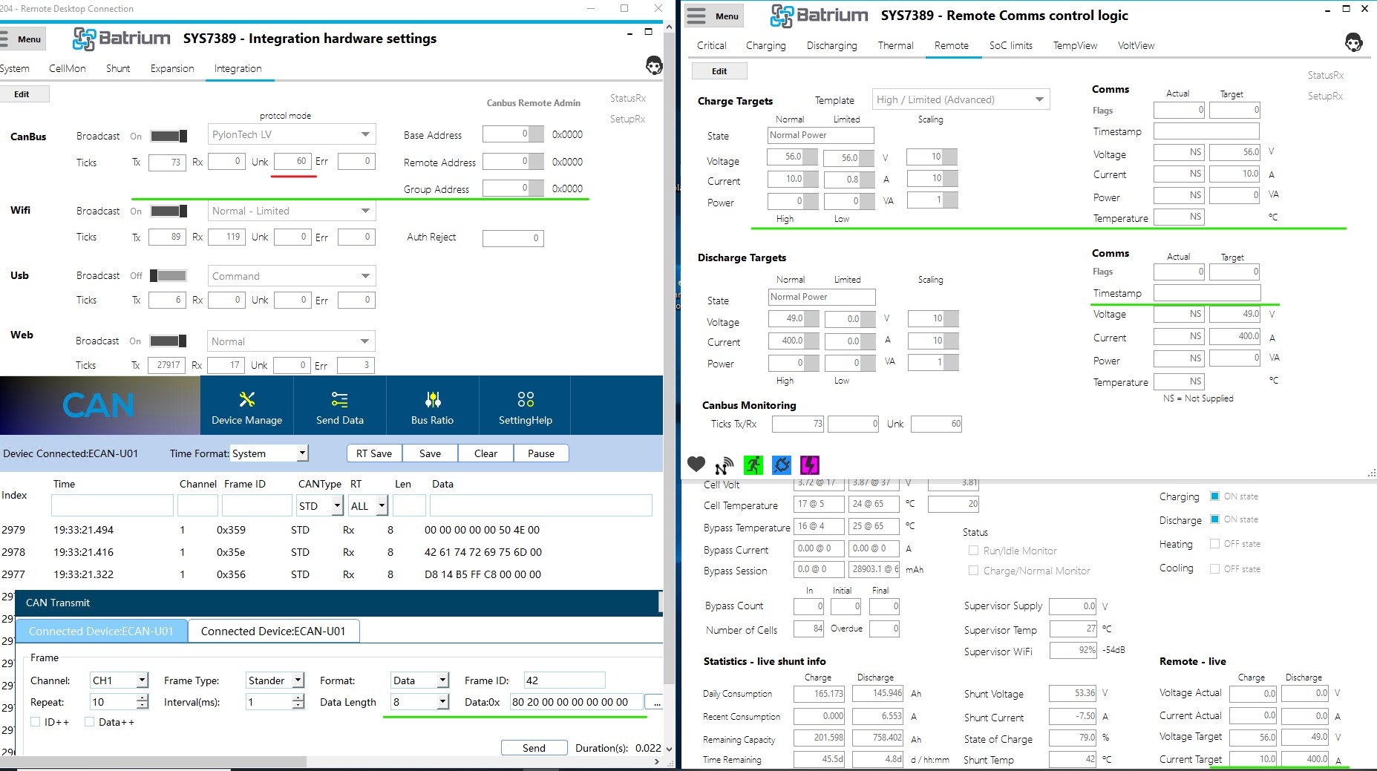This screenshot has height=771, width=1377.
Task: Toggle CanBus Broadcast switch
Action: click(x=169, y=136)
